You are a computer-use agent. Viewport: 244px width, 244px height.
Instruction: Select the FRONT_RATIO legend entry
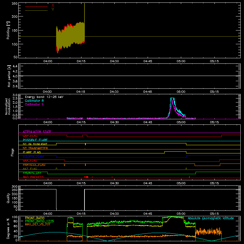[35, 218]
